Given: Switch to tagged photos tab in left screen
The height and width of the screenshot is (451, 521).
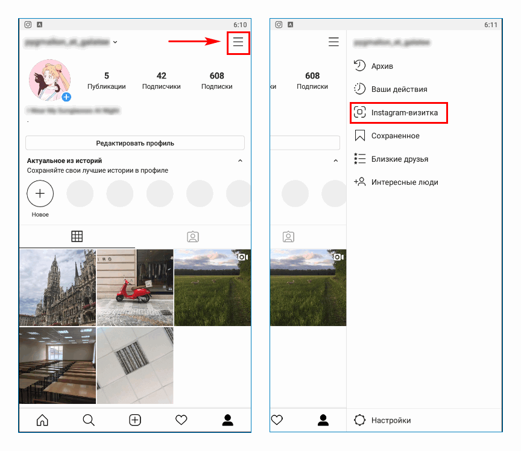Looking at the screenshot, I should pyautogui.click(x=193, y=237).
